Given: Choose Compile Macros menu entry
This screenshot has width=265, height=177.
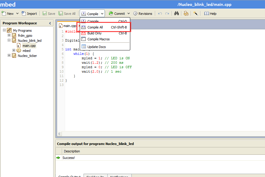Looking at the screenshot, I should point(105,39).
